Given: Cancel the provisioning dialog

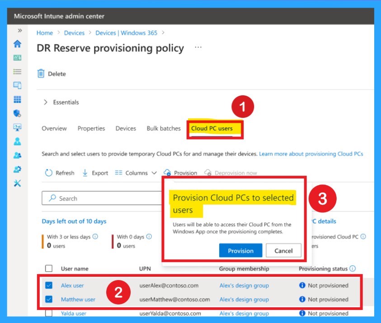Looking at the screenshot, I should [283, 250].
